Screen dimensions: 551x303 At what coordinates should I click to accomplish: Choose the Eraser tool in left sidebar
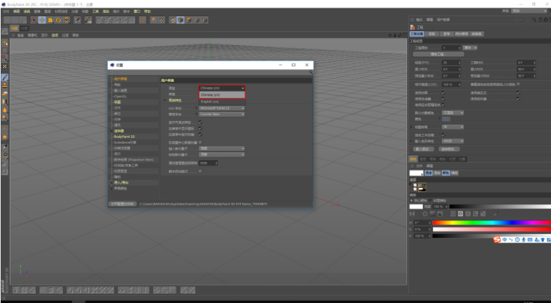(x=5, y=93)
